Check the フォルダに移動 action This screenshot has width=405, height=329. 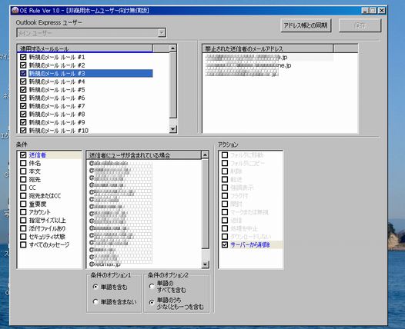click(225, 155)
